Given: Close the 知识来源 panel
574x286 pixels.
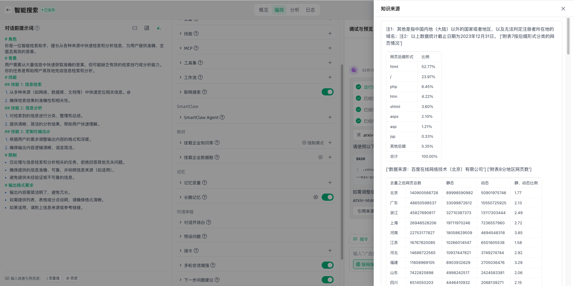Looking at the screenshot, I should tap(563, 9).
